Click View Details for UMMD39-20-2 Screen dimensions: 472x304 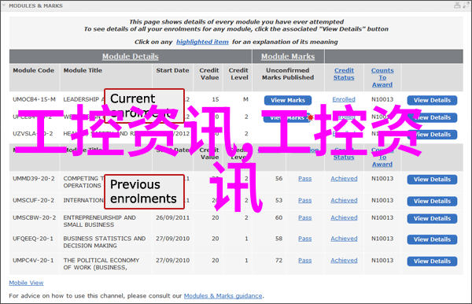tap(432, 180)
